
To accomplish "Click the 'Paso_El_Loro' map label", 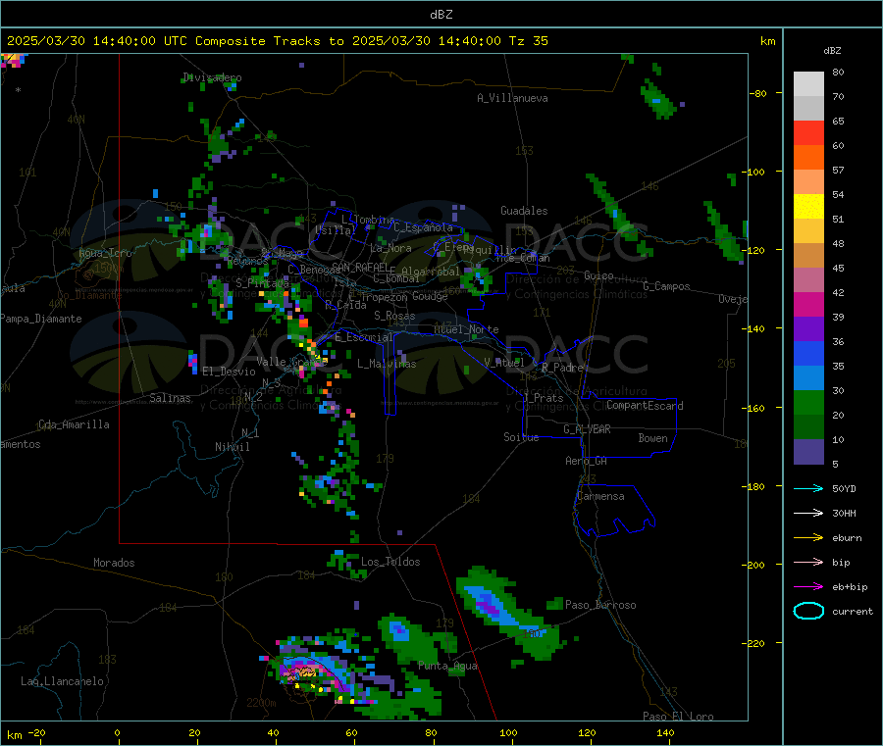I will pos(679,717).
